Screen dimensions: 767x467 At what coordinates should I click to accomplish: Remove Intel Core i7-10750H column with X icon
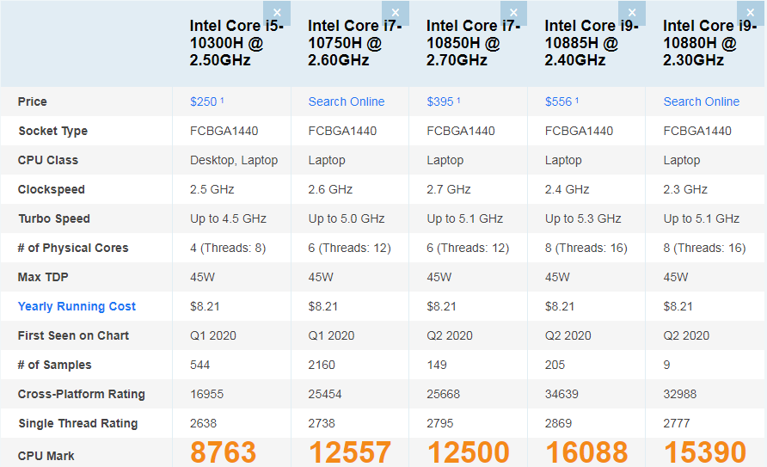(396, 13)
